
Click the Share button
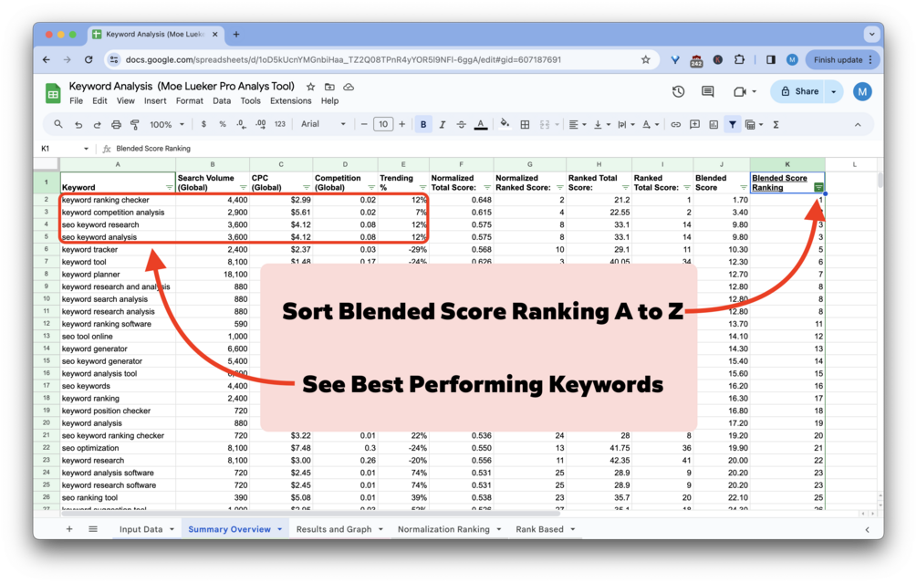799,92
